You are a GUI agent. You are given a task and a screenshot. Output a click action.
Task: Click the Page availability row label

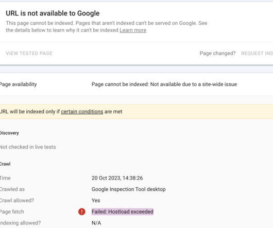(18, 85)
